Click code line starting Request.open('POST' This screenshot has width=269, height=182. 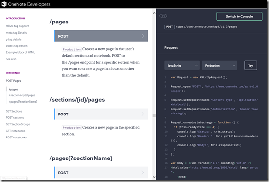click(x=214, y=89)
